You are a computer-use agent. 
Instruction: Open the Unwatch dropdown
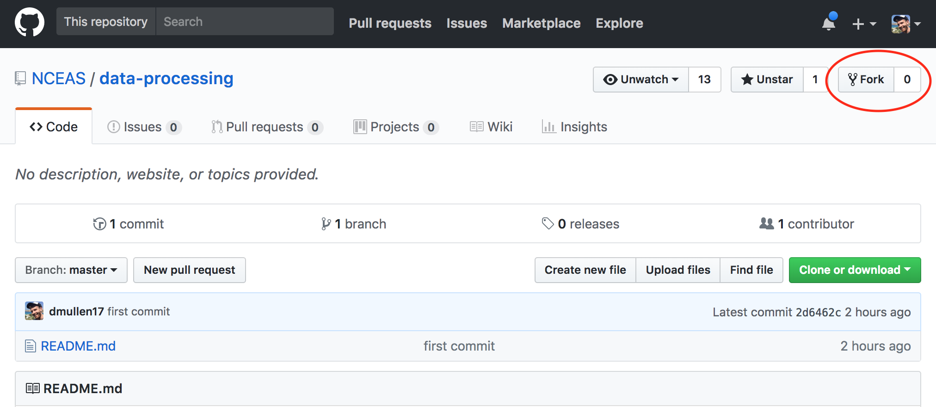(641, 80)
